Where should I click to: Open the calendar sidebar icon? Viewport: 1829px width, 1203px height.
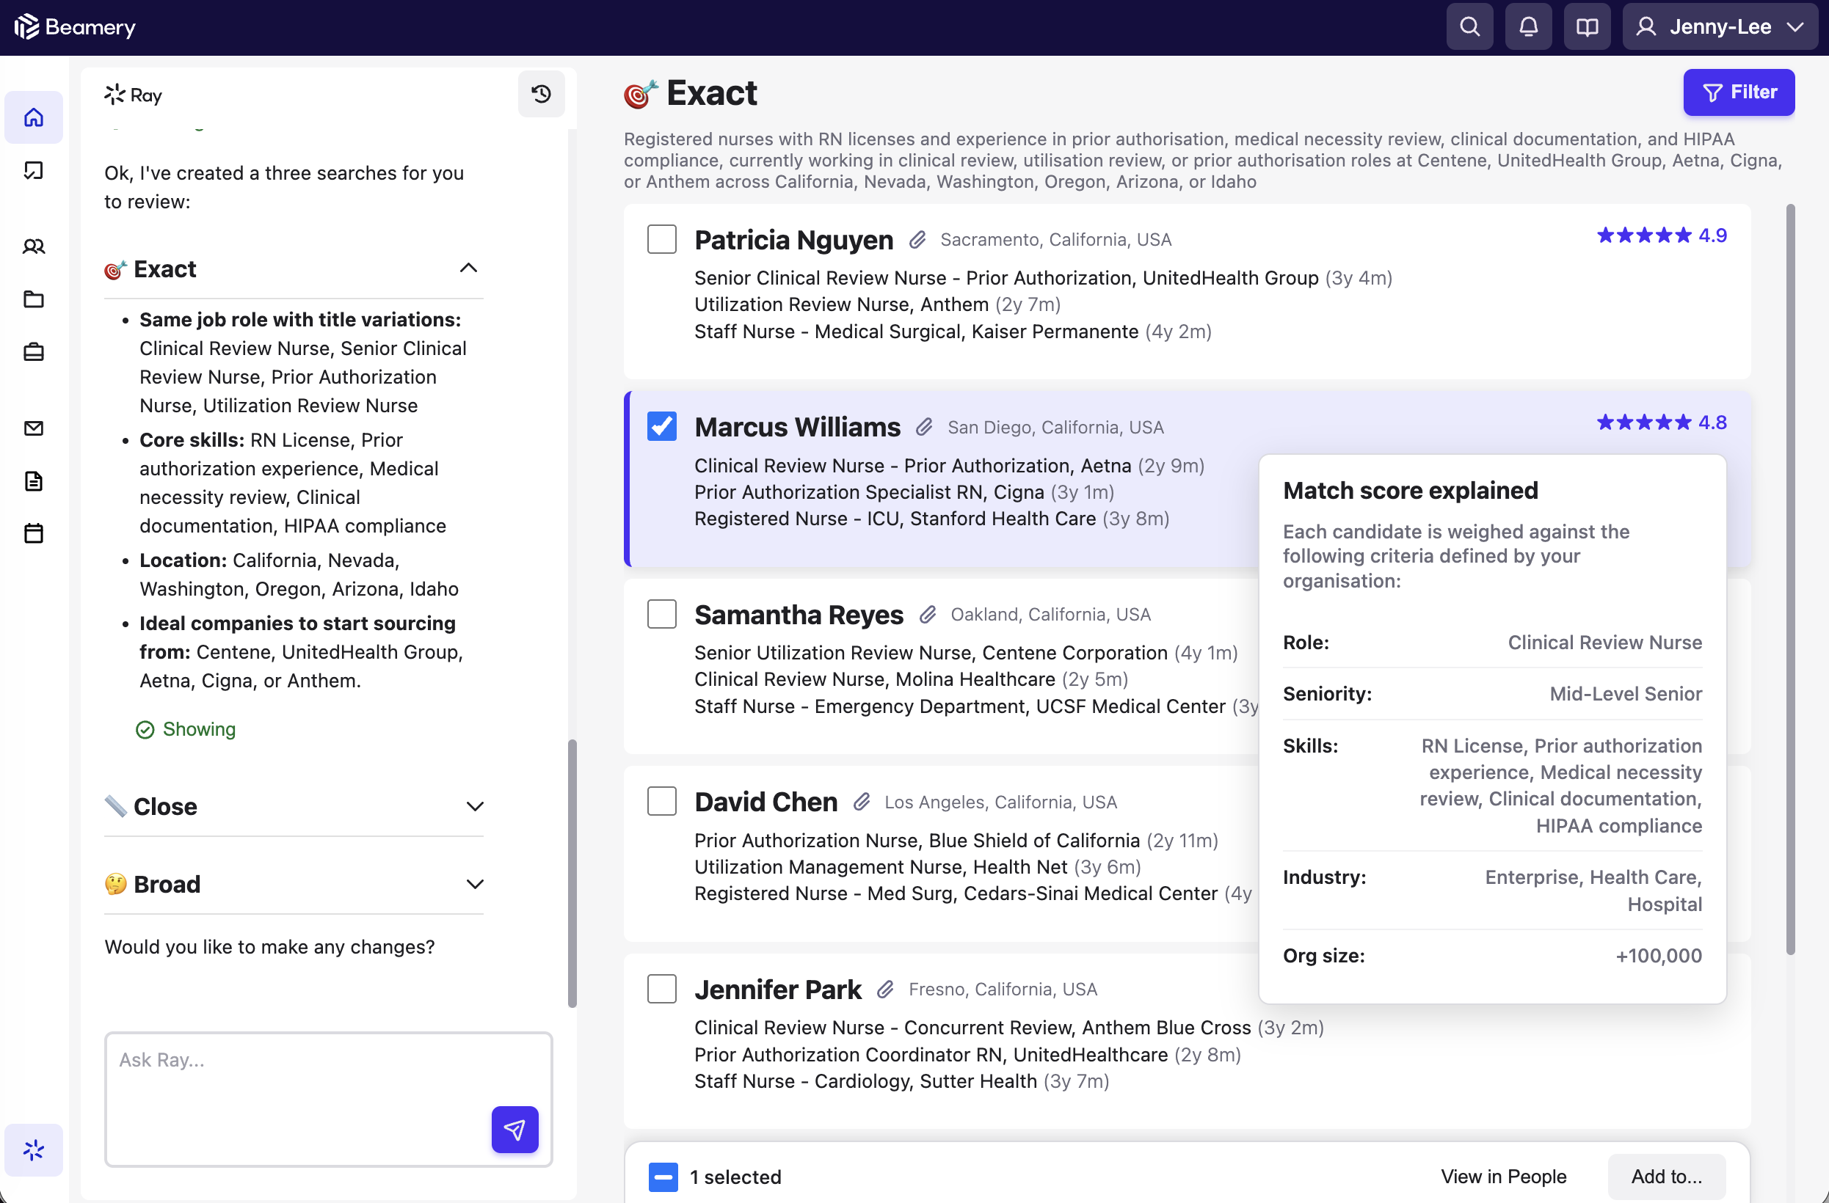coord(34,533)
